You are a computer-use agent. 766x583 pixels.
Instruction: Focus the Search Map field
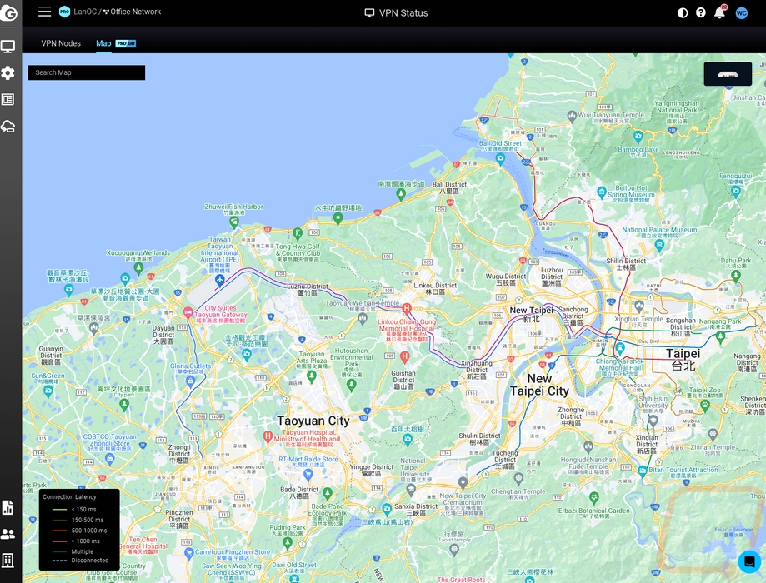pos(87,72)
